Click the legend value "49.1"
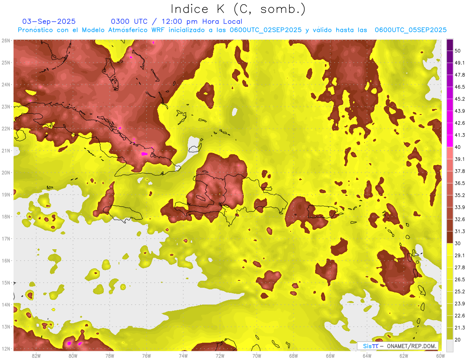Viewport: 468px width, 361px height. pos(460,63)
